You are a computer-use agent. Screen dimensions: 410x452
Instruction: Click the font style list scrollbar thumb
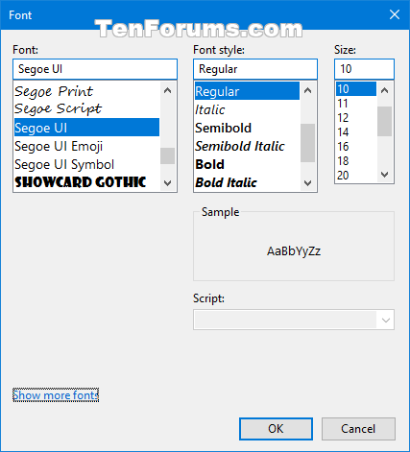tap(307, 143)
